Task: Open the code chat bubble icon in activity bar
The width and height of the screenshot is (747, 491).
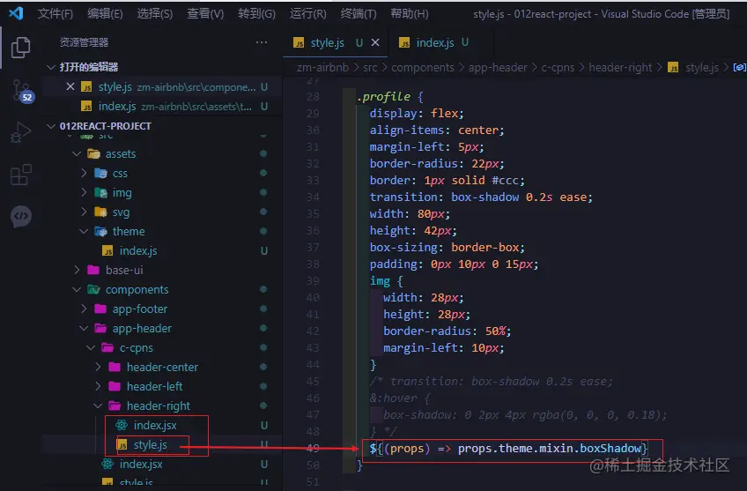Action: (x=20, y=217)
